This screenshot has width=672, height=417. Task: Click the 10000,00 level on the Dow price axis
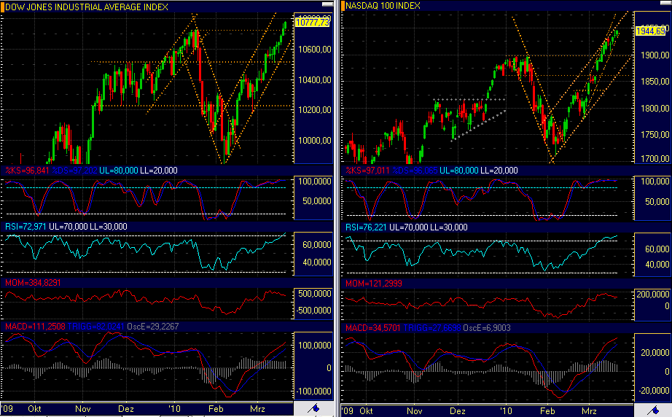click(315, 141)
